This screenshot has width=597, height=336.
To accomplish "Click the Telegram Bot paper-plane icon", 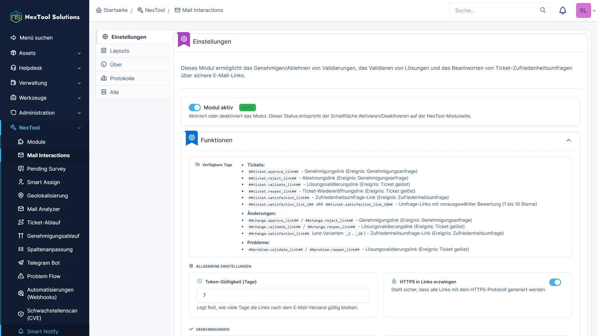I will (21, 263).
